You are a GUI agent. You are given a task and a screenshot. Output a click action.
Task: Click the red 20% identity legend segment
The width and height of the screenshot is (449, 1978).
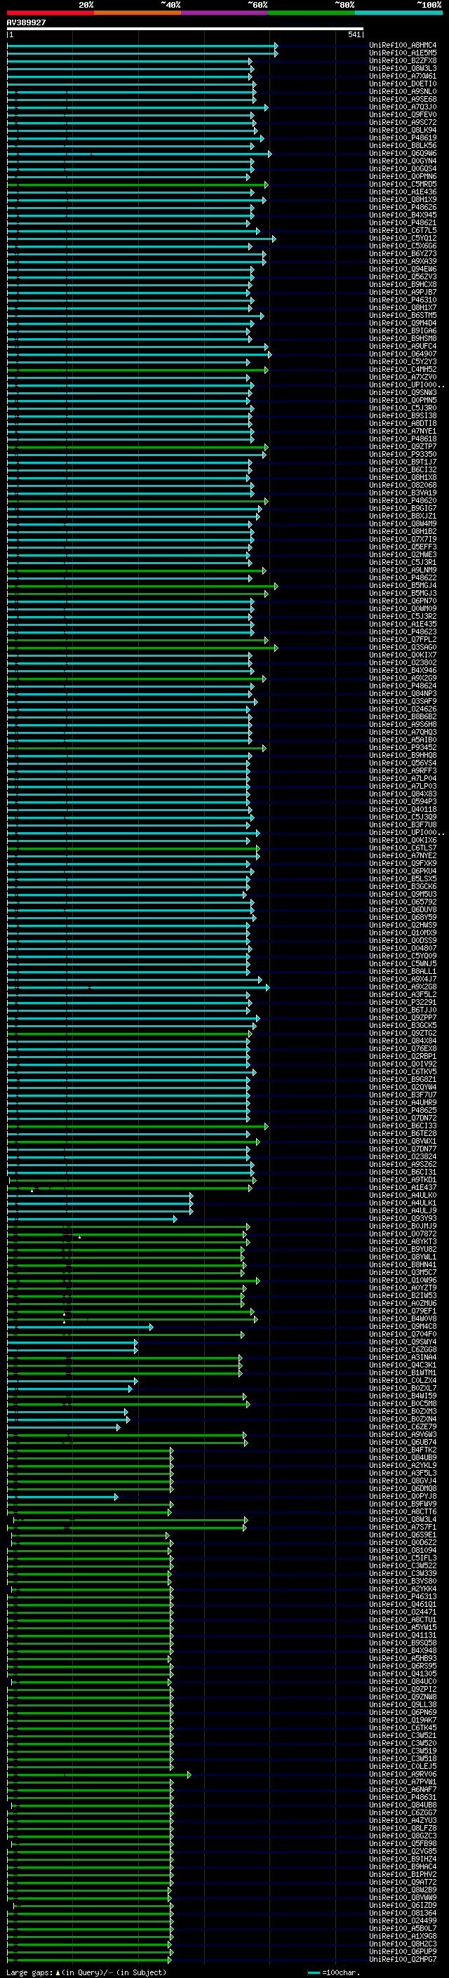click(50, 13)
